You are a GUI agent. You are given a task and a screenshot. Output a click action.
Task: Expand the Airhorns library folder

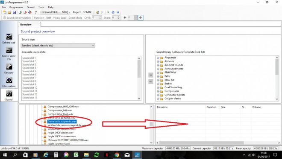pyautogui.click(x=158, y=61)
